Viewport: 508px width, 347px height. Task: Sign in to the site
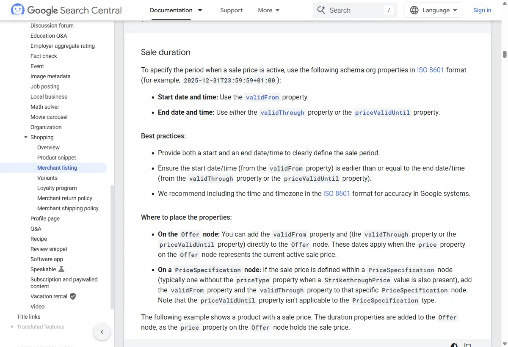(482, 10)
